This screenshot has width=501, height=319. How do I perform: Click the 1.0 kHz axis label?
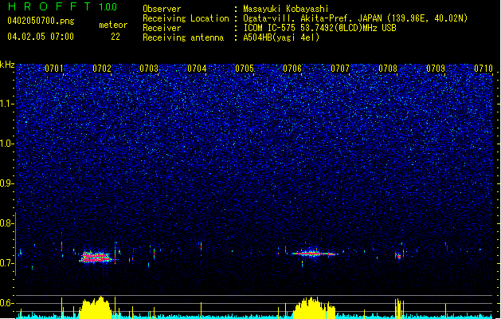tap(6, 144)
